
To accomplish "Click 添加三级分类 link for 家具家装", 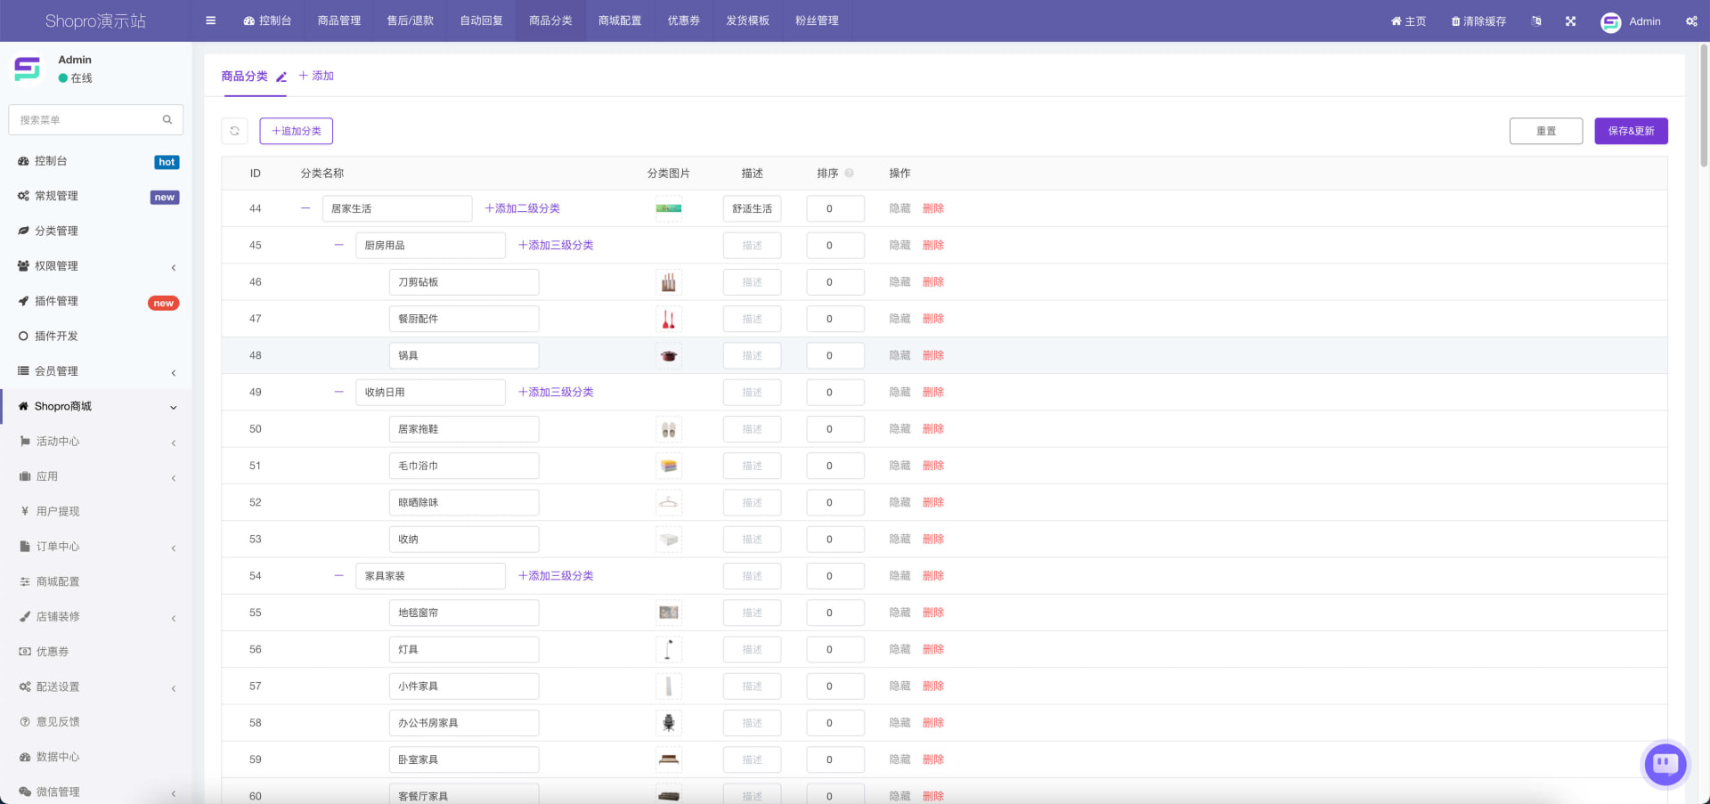I will pyautogui.click(x=556, y=576).
